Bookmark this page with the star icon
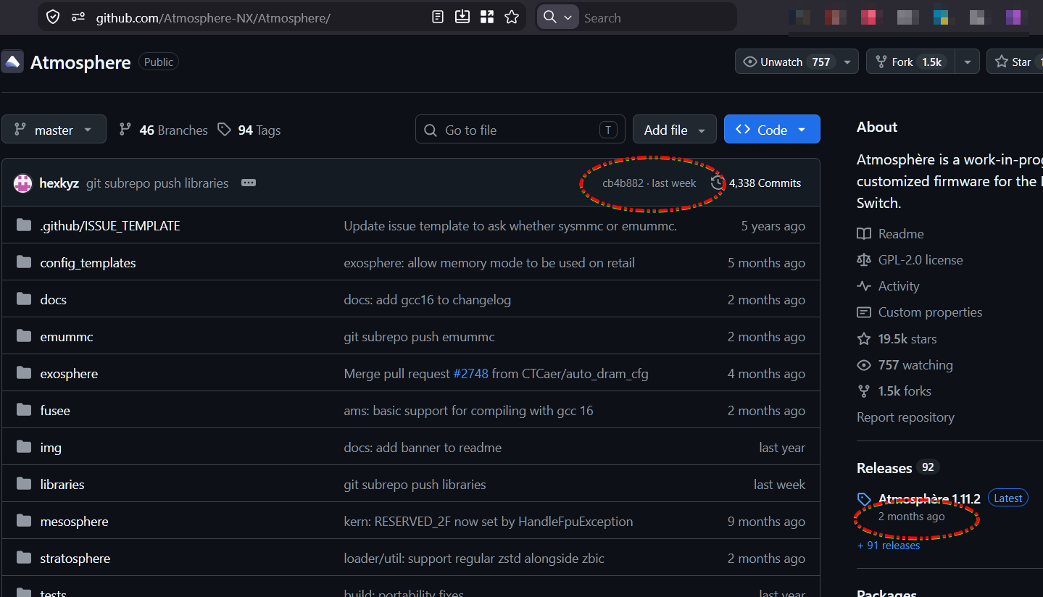Image resolution: width=1043 pixels, height=597 pixels. [512, 17]
